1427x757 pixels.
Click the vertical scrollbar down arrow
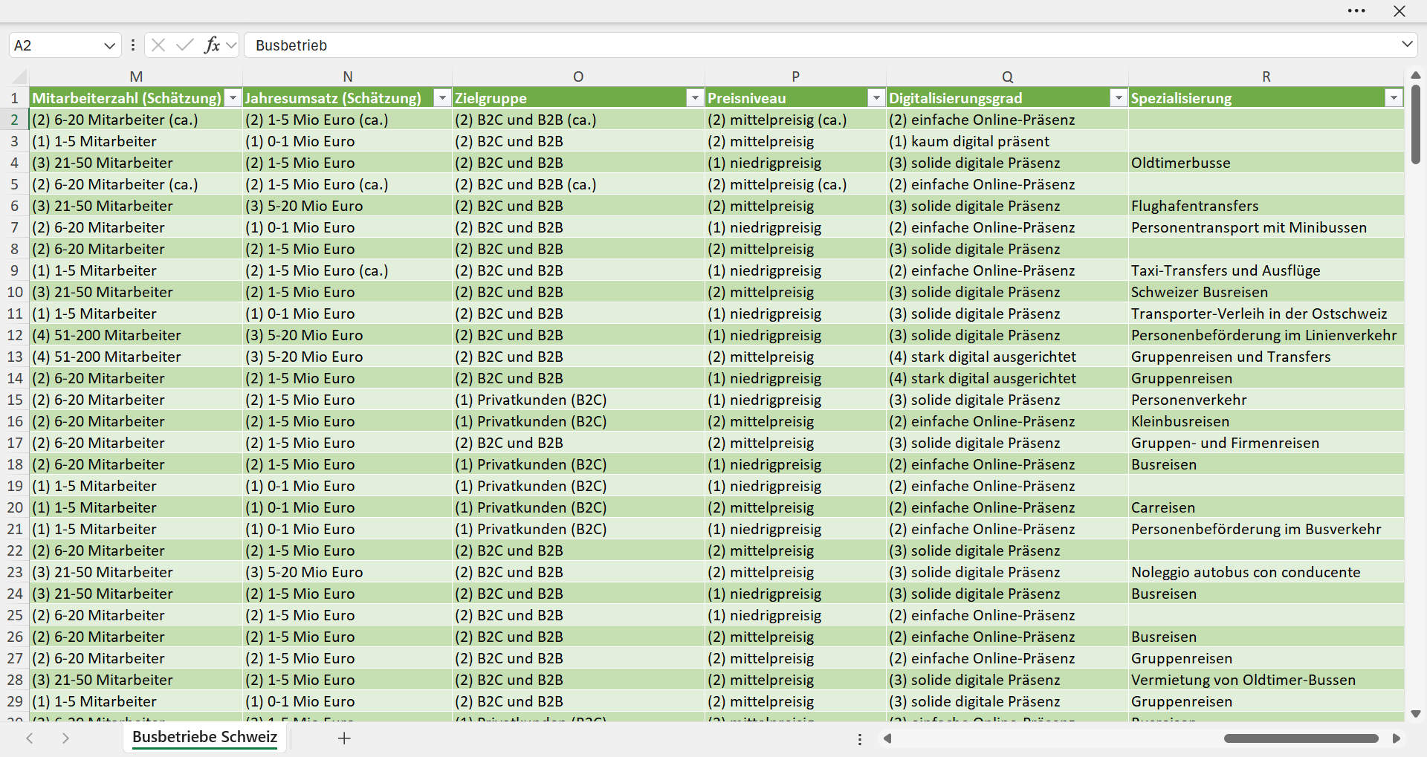click(1416, 714)
